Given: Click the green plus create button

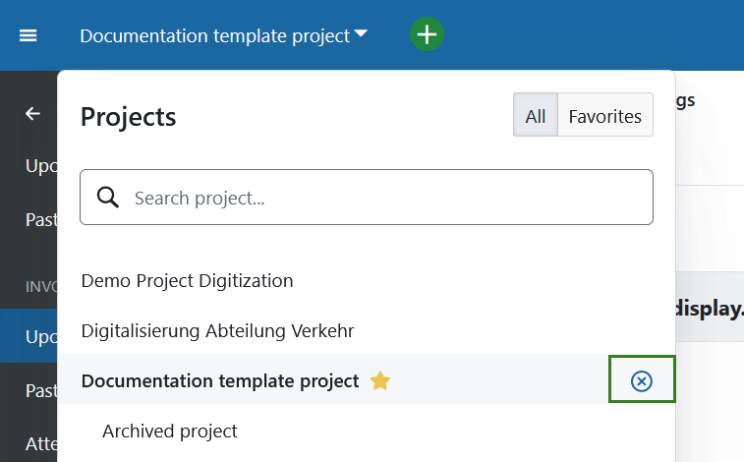Looking at the screenshot, I should coord(427,34).
